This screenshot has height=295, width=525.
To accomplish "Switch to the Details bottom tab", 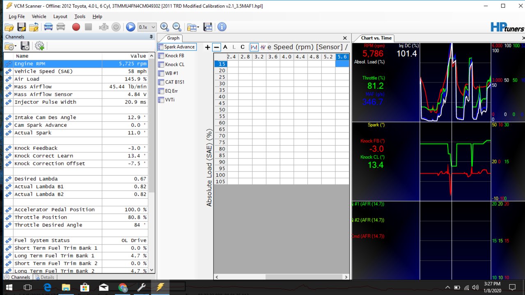I will tap(44, 277).
